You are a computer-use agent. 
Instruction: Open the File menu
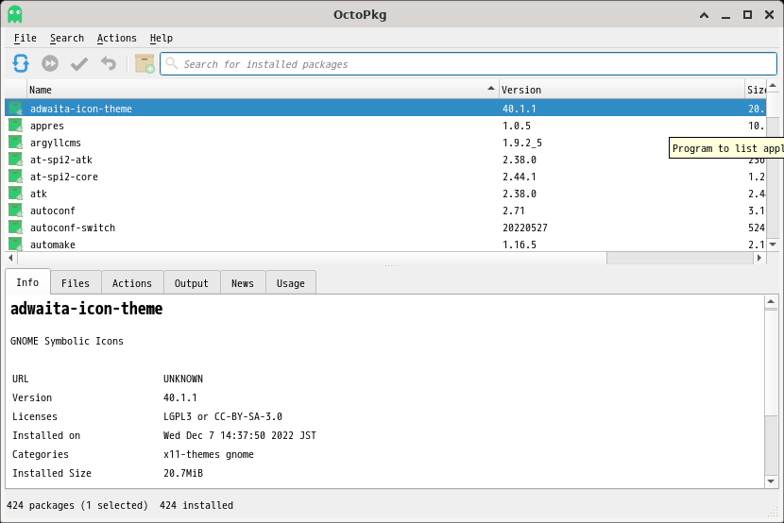pos(25,38)
